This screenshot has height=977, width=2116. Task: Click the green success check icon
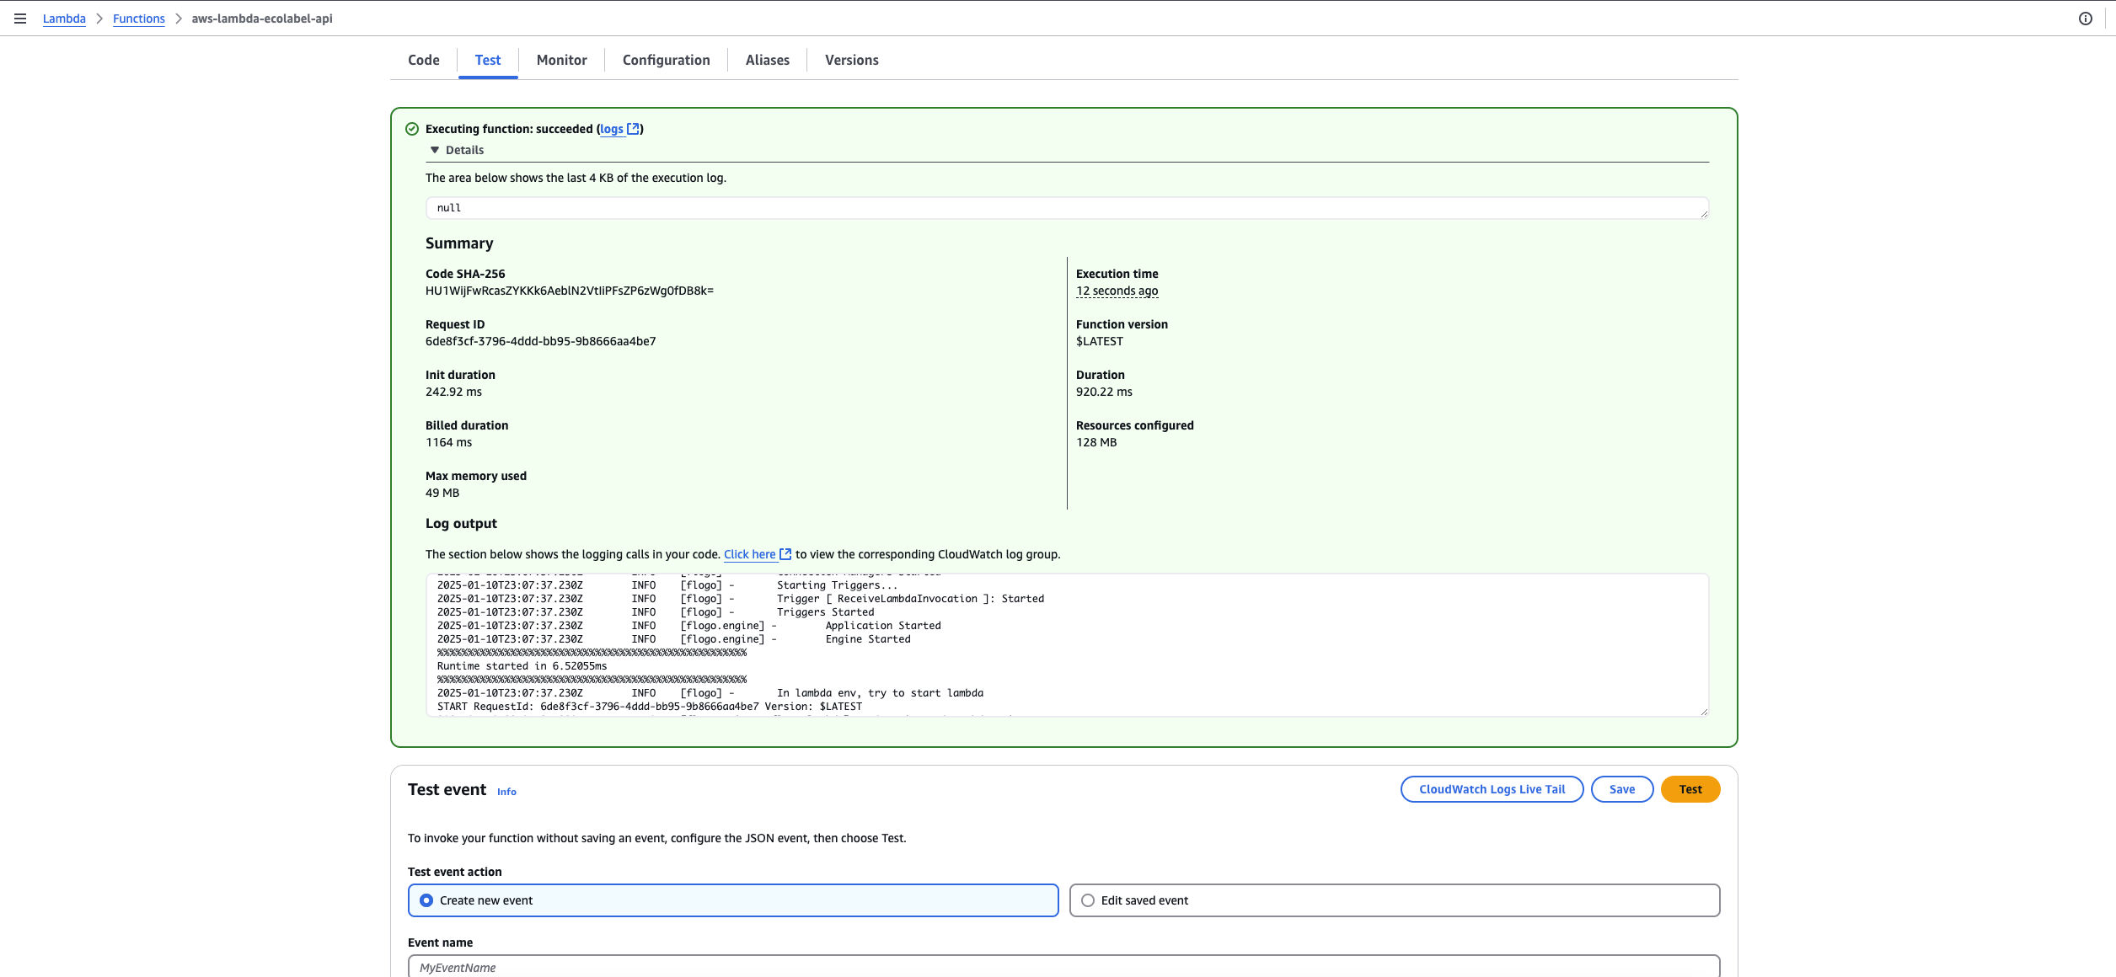(x=412, y=129)
